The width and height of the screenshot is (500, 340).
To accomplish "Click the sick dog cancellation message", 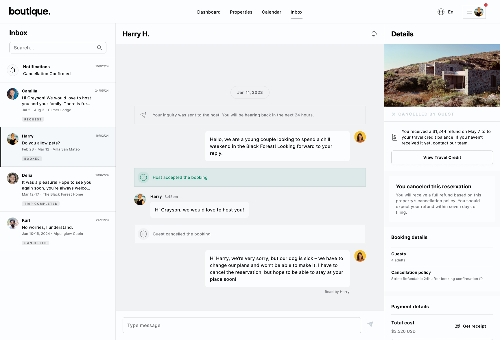I will [277, 269].
